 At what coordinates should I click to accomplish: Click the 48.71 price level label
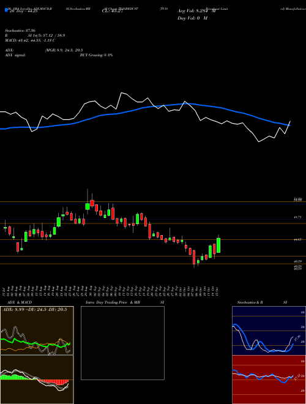click(x=297, y=217)
